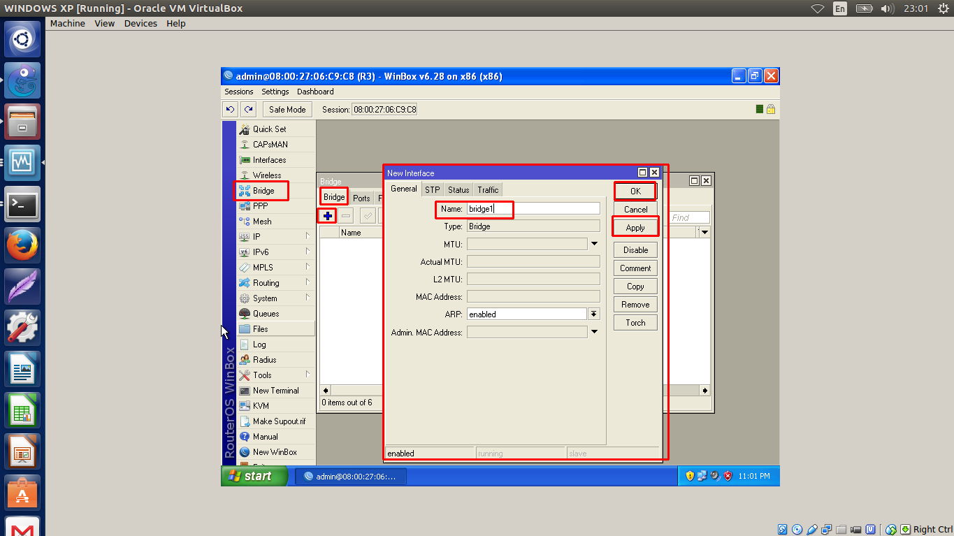Expand the MTU field arrow
The height and width of the screenshot is (536, 954).
coord(595,244)
